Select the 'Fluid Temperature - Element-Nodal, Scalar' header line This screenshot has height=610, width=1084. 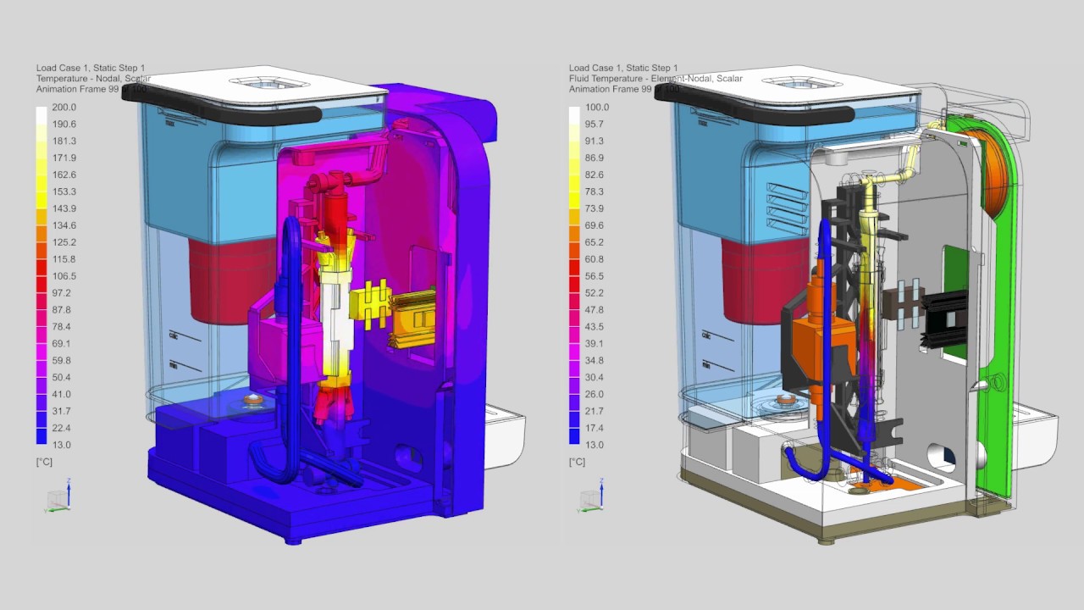point(656,79)
